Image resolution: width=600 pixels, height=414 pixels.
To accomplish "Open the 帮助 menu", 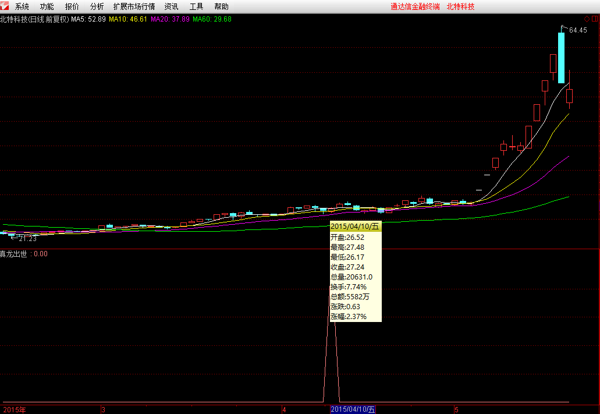I will click(x=221, y=6).
